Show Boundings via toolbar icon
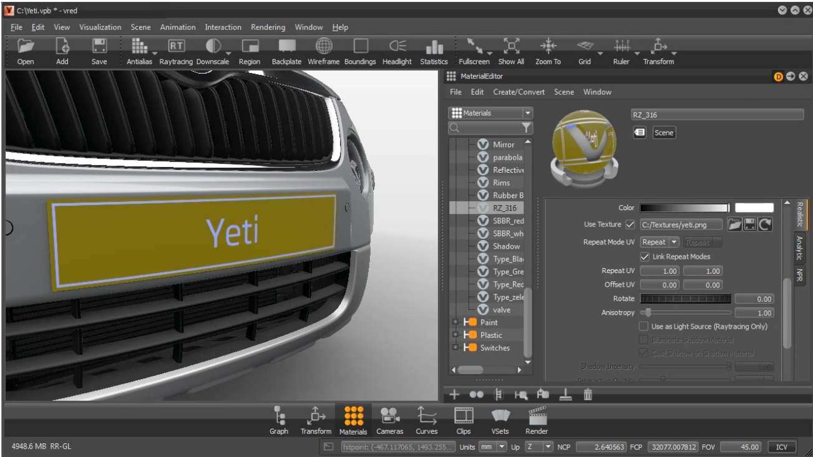 [x=361, y=47]
